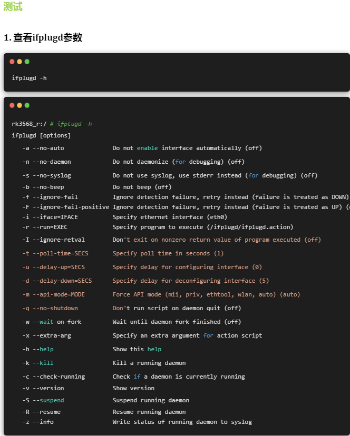Click 'Resume running daemon' description
The image size is (350, 436).
tap(149, 412)
